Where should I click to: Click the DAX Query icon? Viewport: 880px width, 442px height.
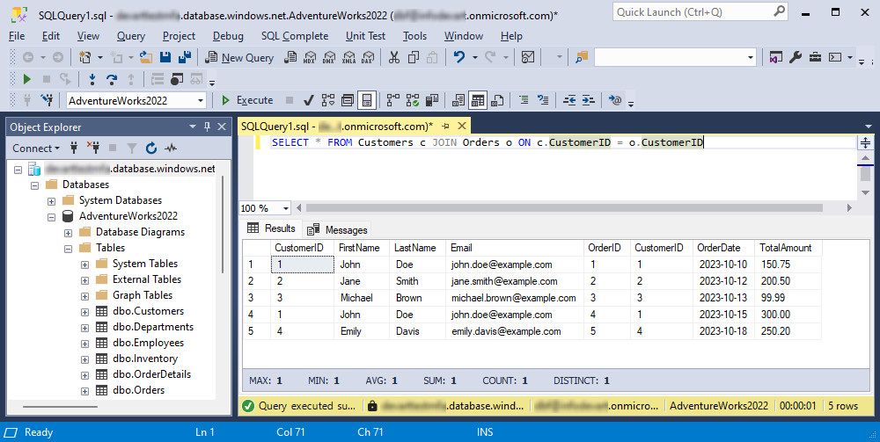click(368, 57)
